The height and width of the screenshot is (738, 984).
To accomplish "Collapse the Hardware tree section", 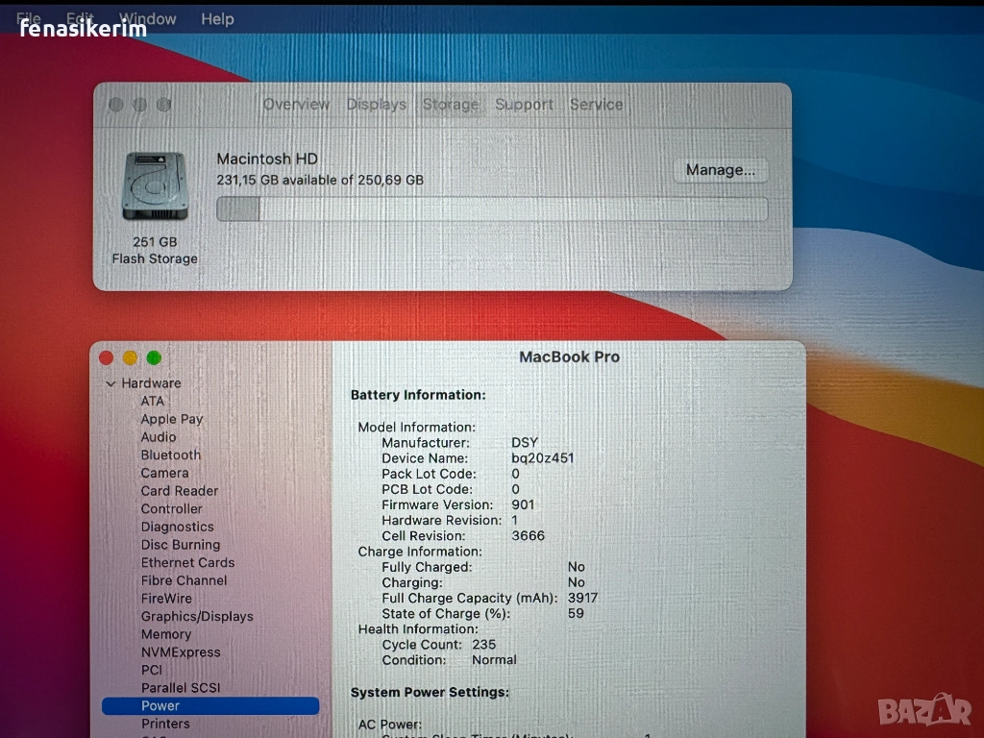I will pyautogui.click(x=111, y=383).
